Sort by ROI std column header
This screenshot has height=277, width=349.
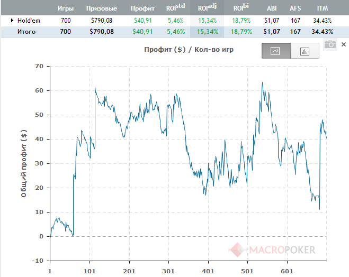click(x=175, y=7)
